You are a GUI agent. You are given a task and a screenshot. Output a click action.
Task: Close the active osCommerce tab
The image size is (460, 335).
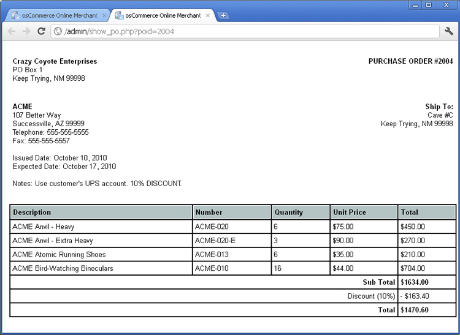pos(208,15)
